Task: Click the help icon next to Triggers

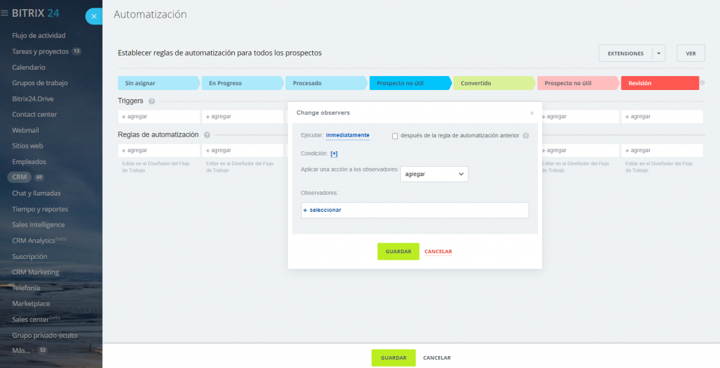Action: (x=152, y=101)
